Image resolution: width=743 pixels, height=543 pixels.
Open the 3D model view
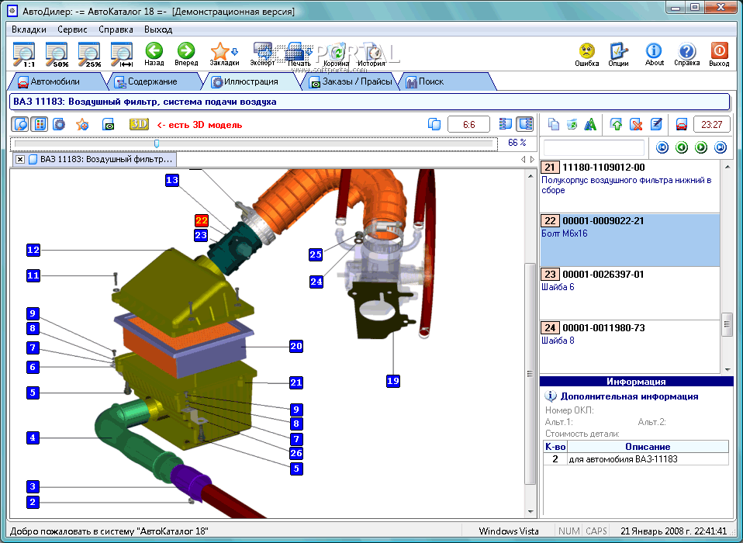[x=140, y=124]
